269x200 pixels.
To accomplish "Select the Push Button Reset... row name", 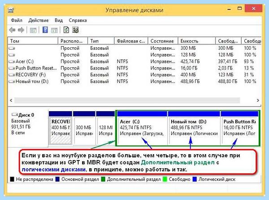I will coord(36,68).
